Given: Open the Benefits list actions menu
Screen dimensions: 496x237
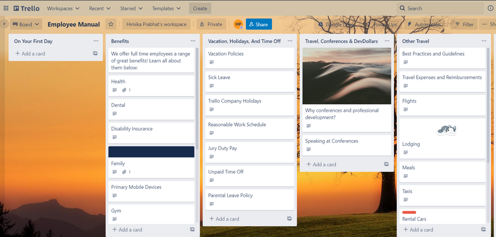Looking at the screenshot, I should point(193,41).
